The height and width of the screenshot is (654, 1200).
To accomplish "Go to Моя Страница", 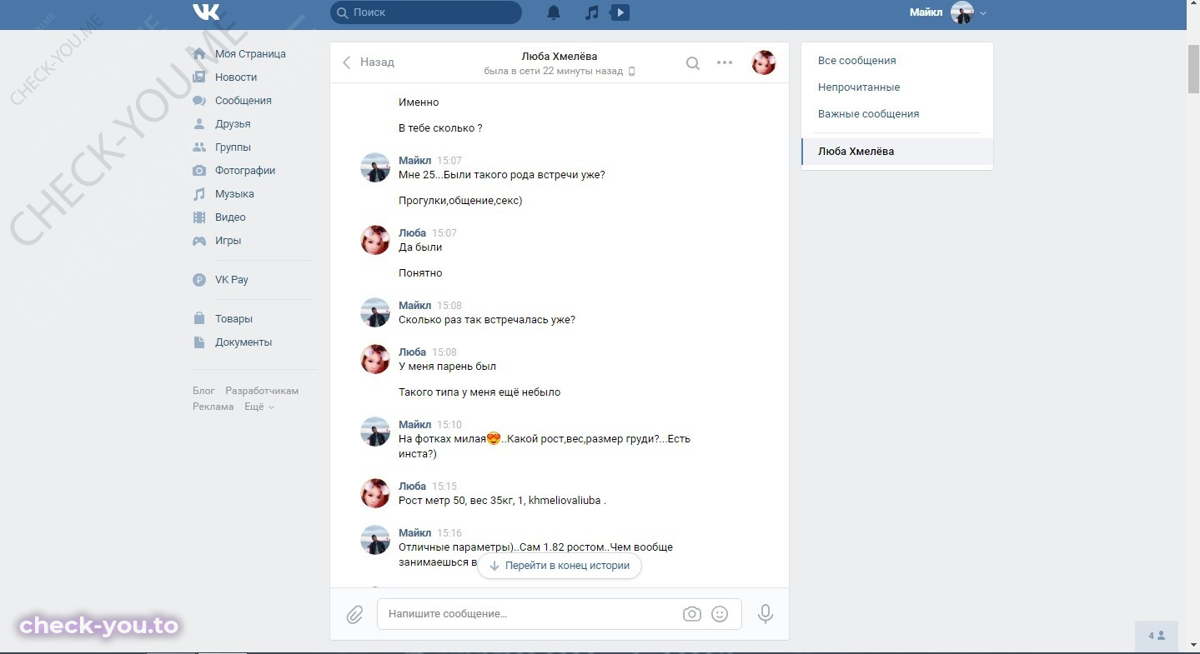I will click(250, 54).
